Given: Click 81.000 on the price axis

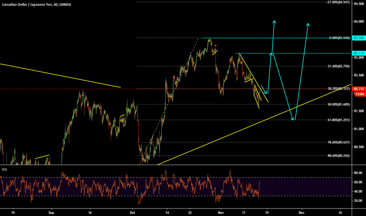Looking at the screenshot, I should click(x=359, y=129).
